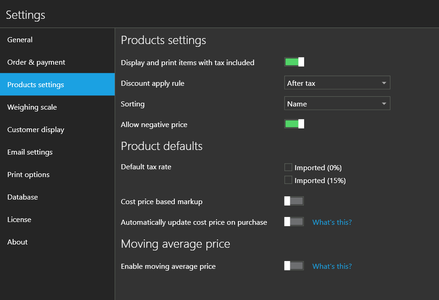Select the Weighing scale section

[x=32, y=107]
